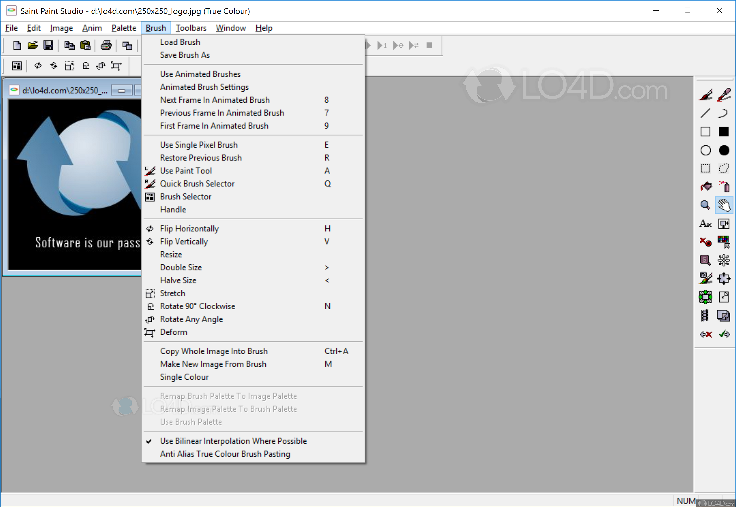The image size is (736, 507).
Task: Choose Rotate 90° Clockwise from Brush menu
Action: [197, 306]
